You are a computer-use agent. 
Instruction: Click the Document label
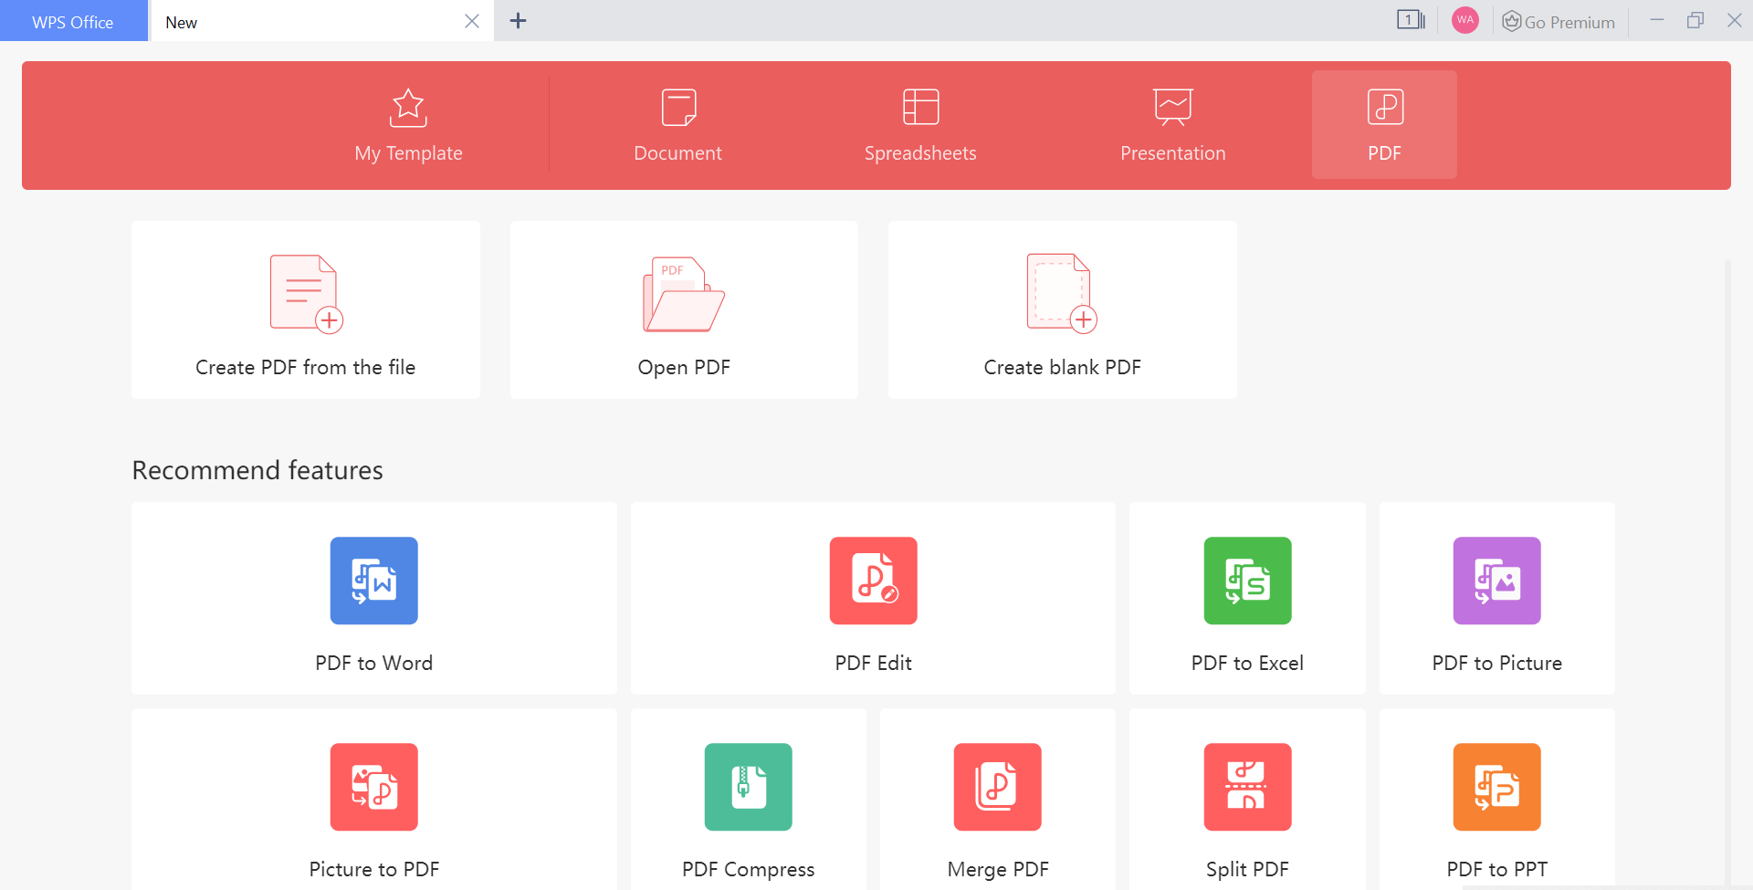click(678, 153)
